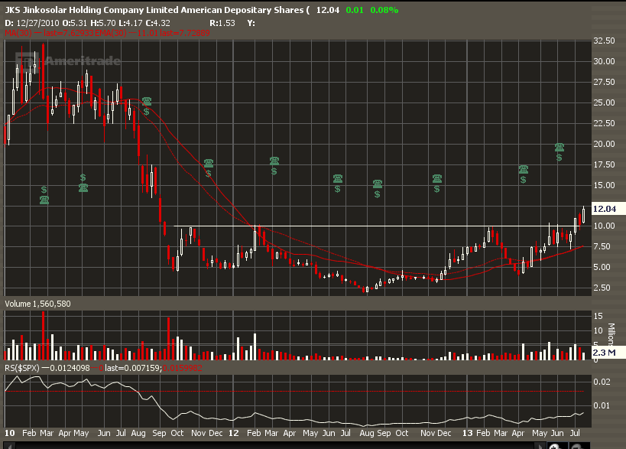Image resolution: width=626 pixels, height=449 pixels.
Task: Select the phone icon above Nov–Dec before year 13
Action: click(437, 178)
